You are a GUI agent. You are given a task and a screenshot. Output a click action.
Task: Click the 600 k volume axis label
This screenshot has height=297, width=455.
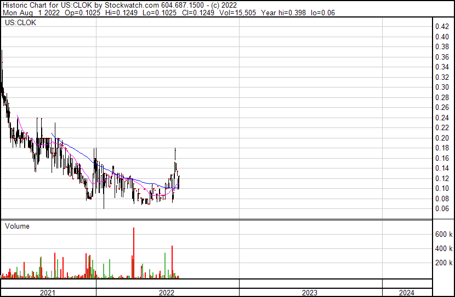click(x=444, y=234)
